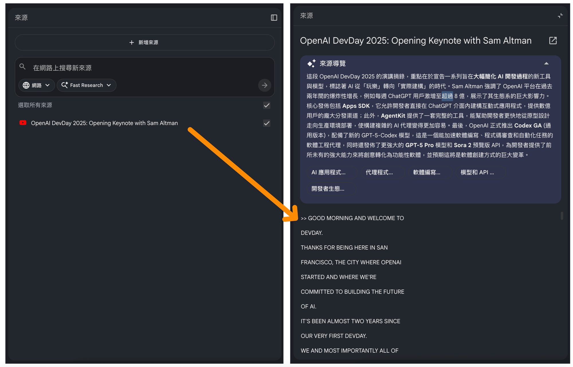Open the Fast Research mode dropdown
Image resolution: width=573 pixels, height=367 pixels.
pos(86,85)
